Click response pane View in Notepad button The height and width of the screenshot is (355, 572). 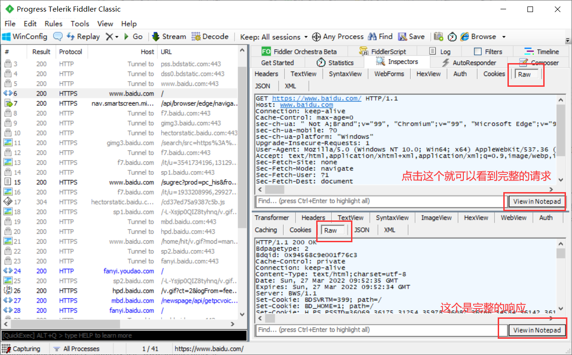coord(537,330)
